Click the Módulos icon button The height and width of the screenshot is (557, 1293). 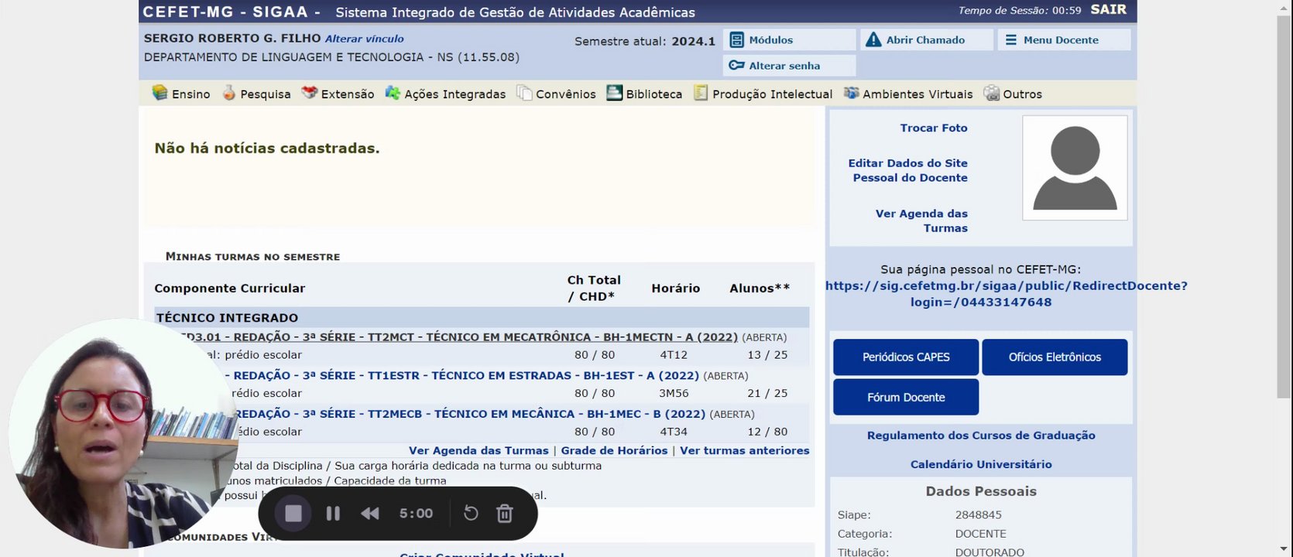point(736,40)
